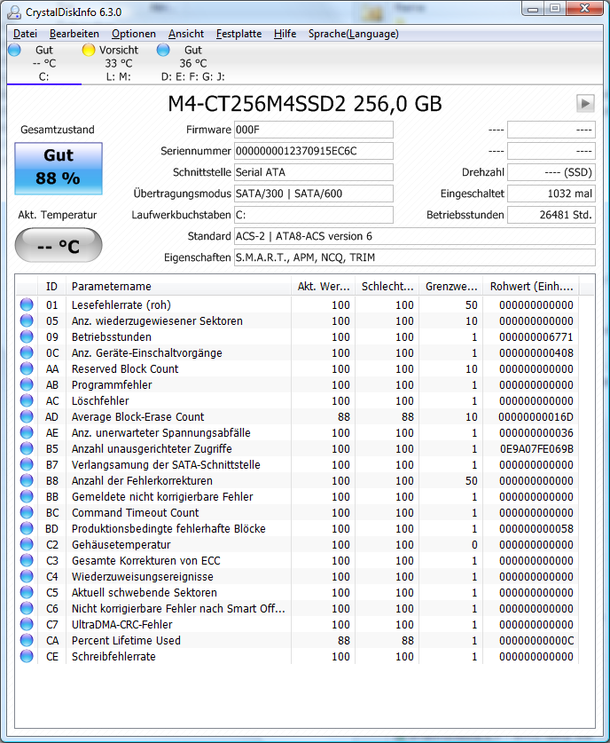Image resolution: width=610 pixels, height=743 pixels.
Task: Click status orb for Verlangsamung der SATA-Schnittstelle row
Action: point(27,464)
